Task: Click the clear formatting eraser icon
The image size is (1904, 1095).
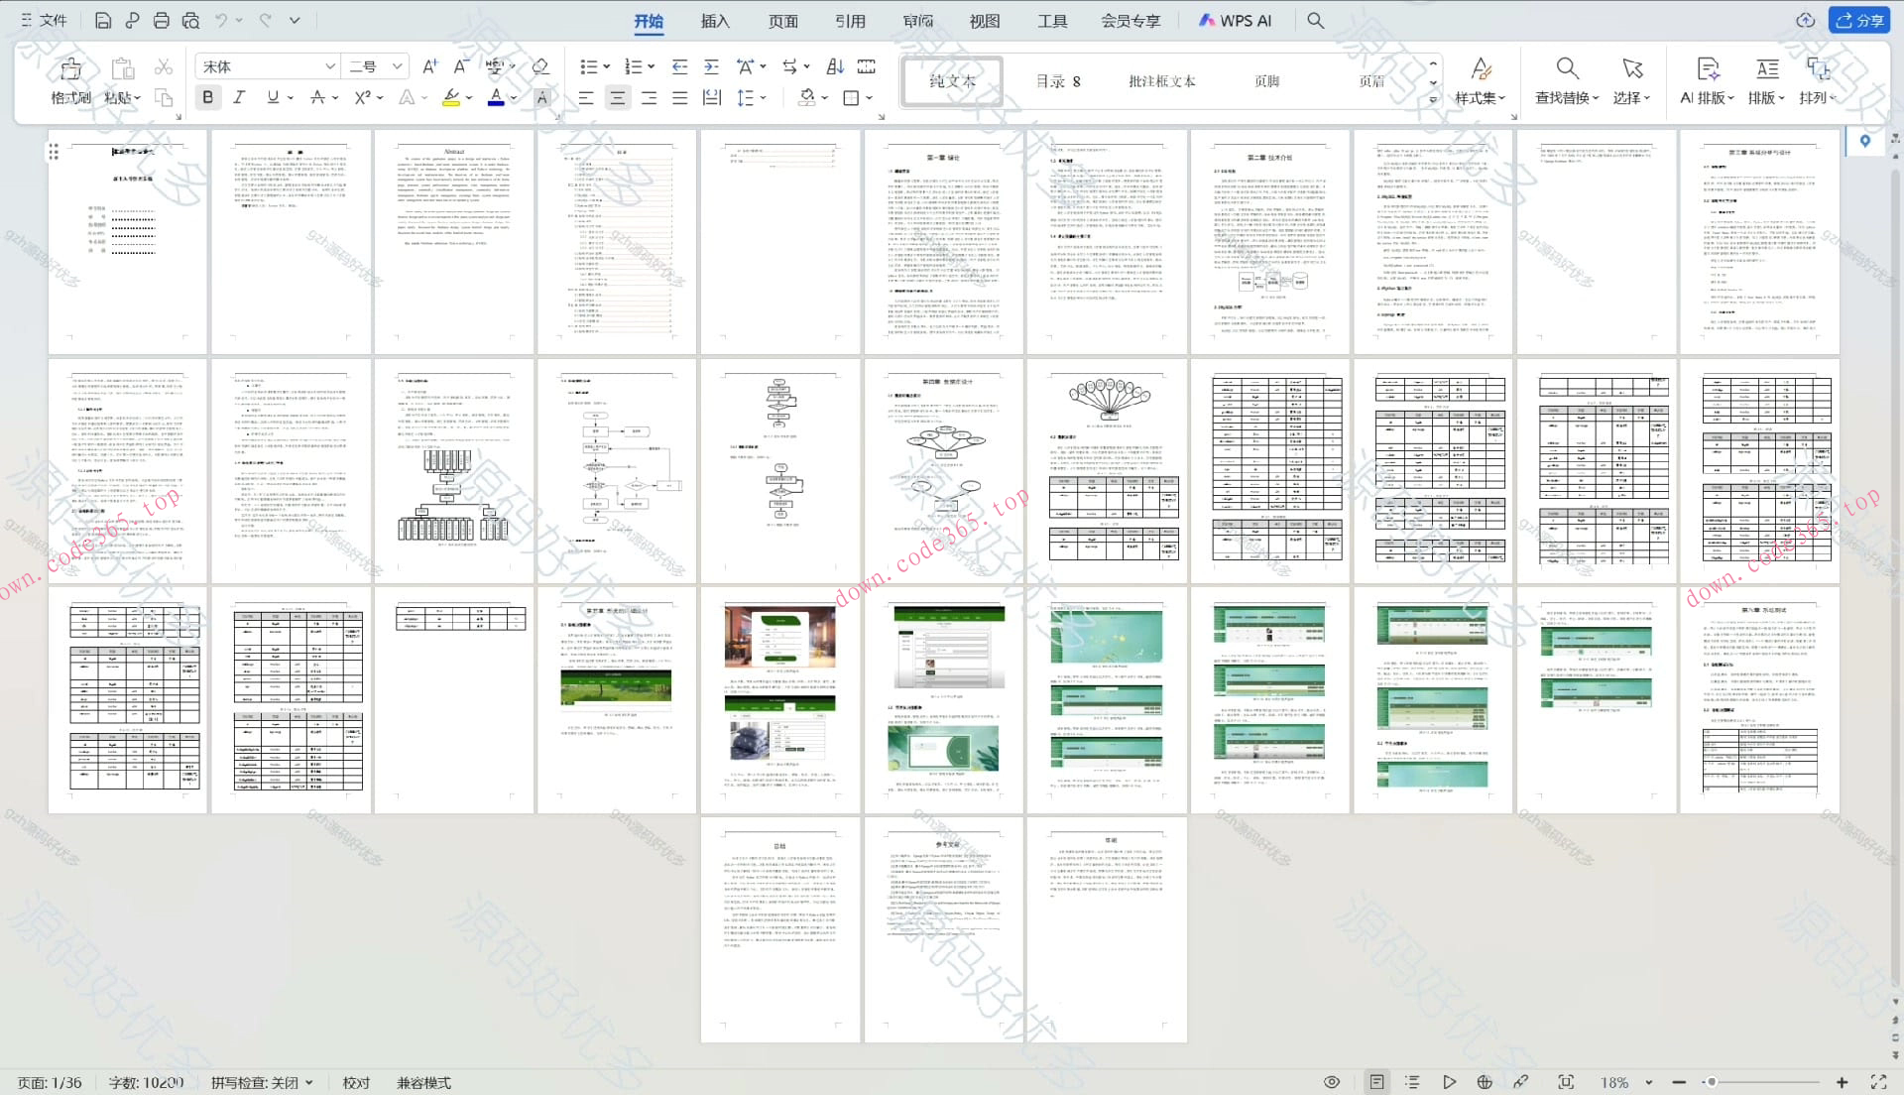Action: [x=540, y=66]
